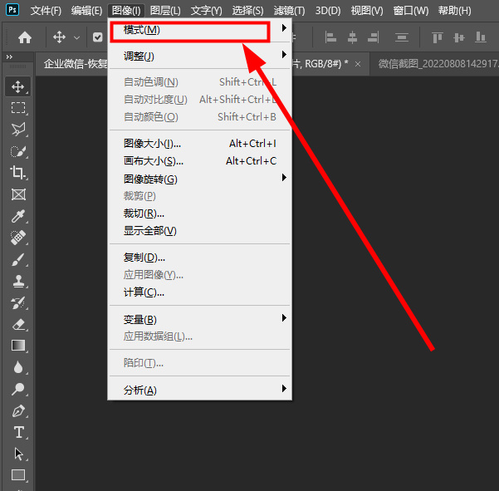This screenshot has width=499, height=491.
Task: Click distribute vertically icon
Action: click(402, 37)
